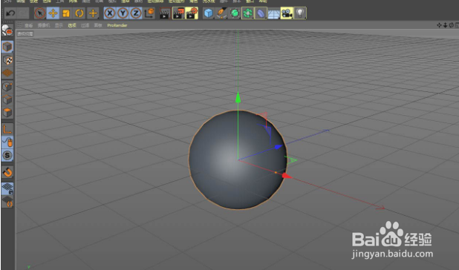
Task: Open the spline Pen tool icon
Action: pos(221,13)
